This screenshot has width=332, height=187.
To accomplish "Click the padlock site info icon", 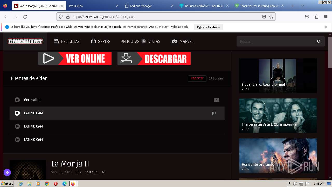I will click(68, 17).
